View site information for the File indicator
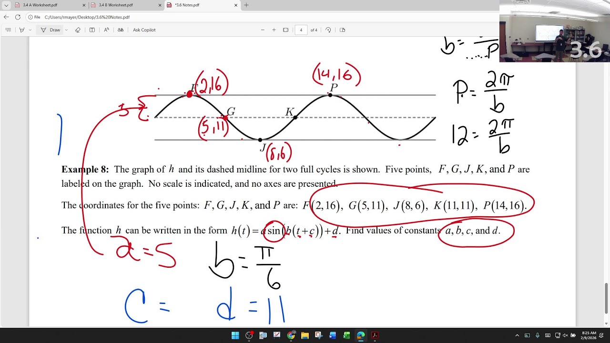This screenshot has width=610, height=343. click(34, 17)
